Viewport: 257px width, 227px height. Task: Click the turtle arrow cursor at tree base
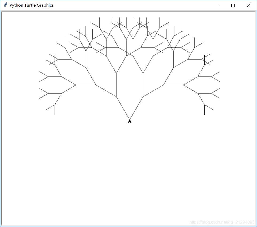[130, 121]
